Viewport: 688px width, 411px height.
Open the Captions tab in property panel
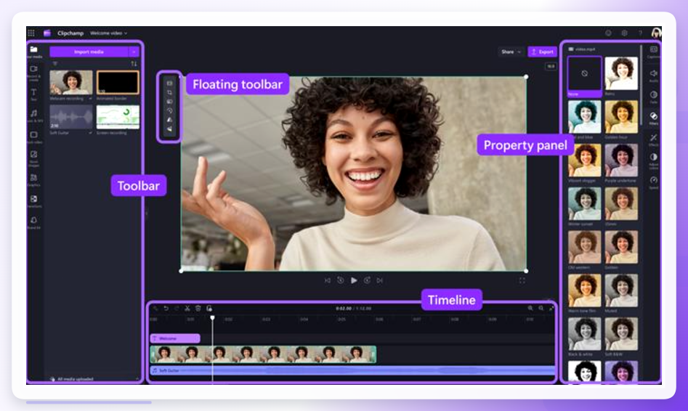point(653,52)
